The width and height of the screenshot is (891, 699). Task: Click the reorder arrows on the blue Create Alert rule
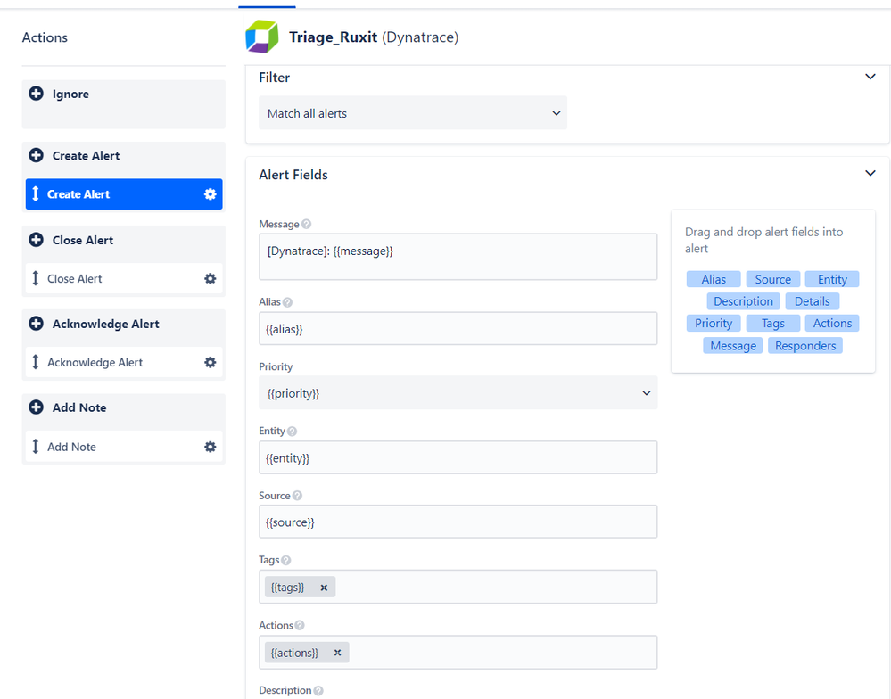click(36, 194)
